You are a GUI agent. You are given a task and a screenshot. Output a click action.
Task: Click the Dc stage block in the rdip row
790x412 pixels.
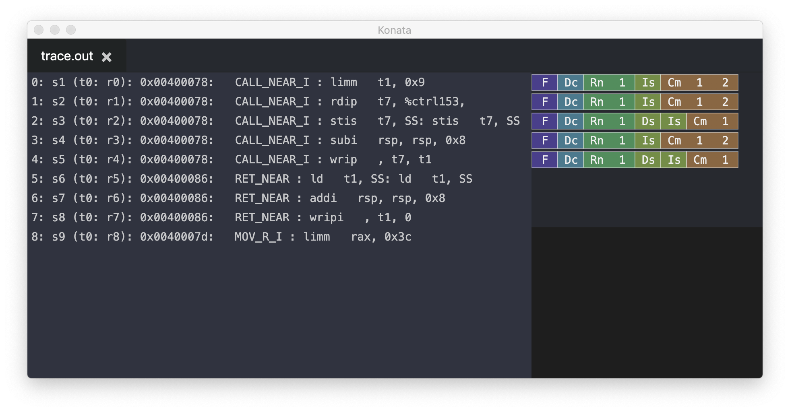click(x=571, y=102)
